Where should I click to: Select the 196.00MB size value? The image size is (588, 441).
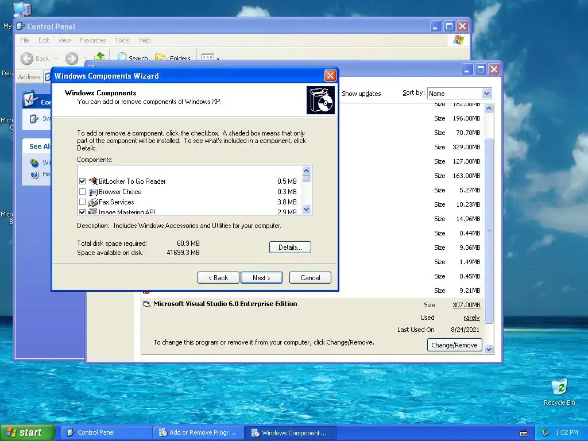(466, 118)
